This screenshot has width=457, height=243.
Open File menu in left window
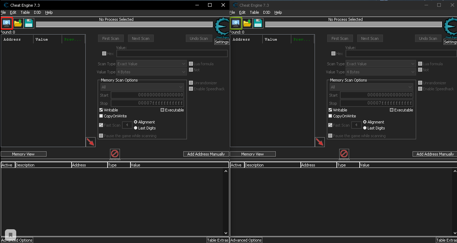3,12
